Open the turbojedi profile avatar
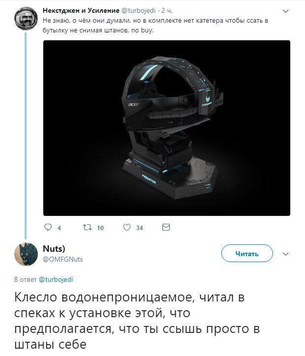The height and width of the screenshot is (356, 305). coord(26,18)
